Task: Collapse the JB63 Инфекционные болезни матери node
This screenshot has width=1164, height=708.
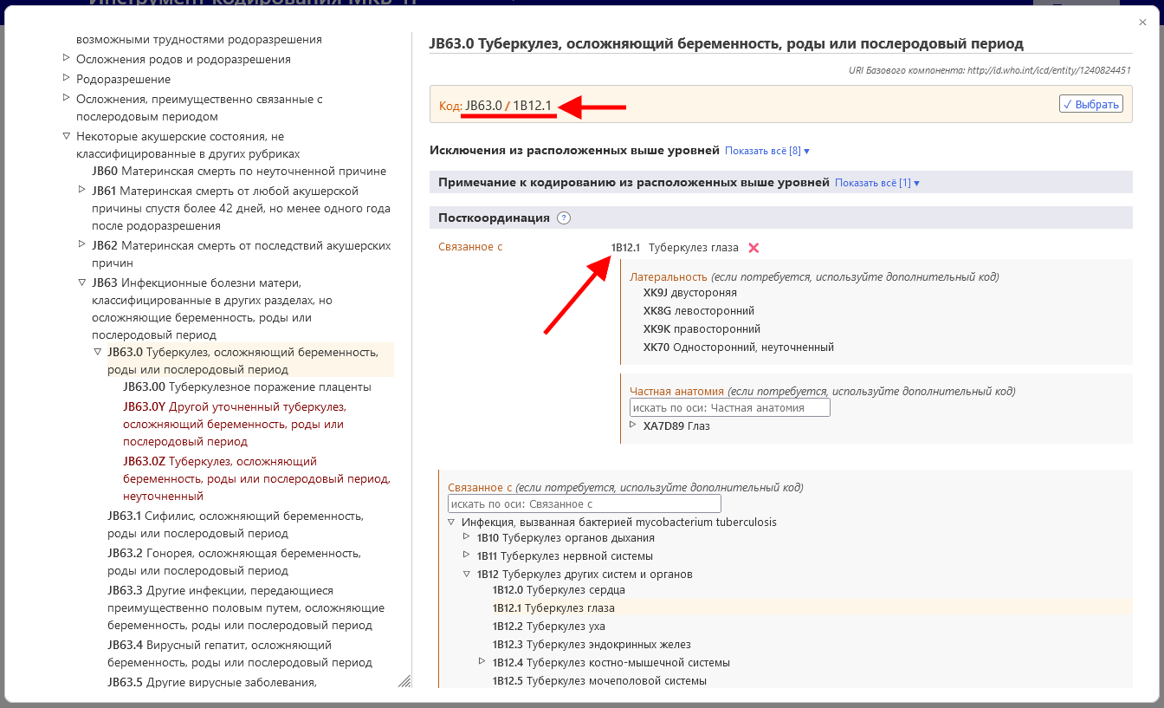Action: click(81, 283)
